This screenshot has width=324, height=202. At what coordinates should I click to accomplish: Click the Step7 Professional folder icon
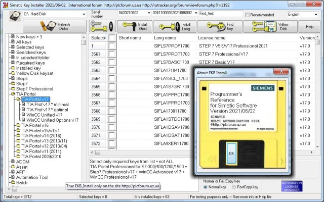(x=13, y=89)
